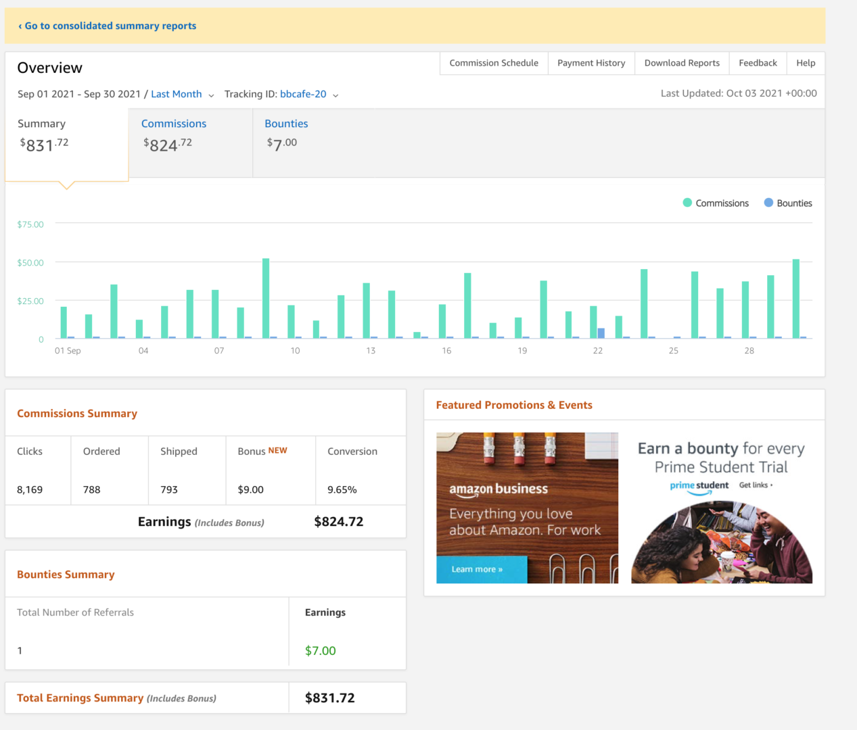Viewport: 857px width, 730px height.
Task: Expand the Tracking ID dropdown chevron
Action: click(335, 95)
